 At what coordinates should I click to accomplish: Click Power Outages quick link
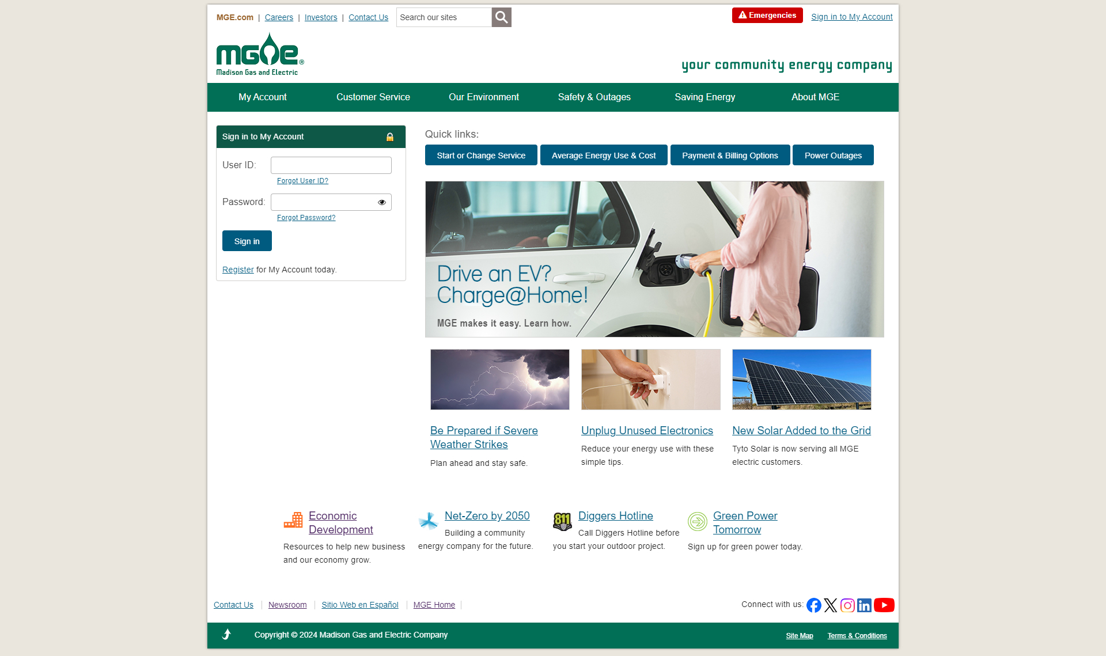(x=833, y=155)
